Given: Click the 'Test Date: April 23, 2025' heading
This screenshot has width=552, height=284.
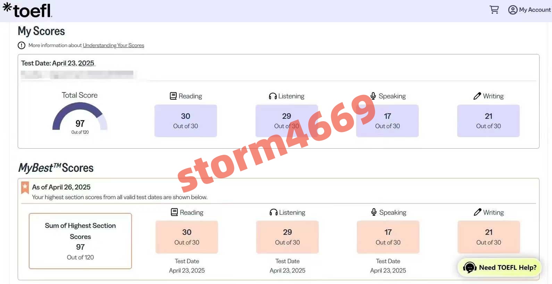Looking at the screenshot, I should click(58, 63).
